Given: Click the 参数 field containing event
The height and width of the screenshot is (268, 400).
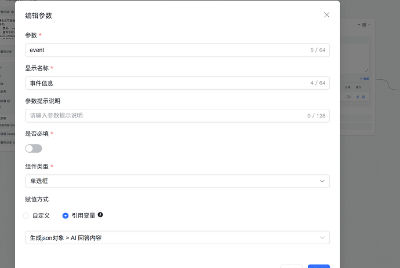Looking at the screenshot, I should pos(168,50).
